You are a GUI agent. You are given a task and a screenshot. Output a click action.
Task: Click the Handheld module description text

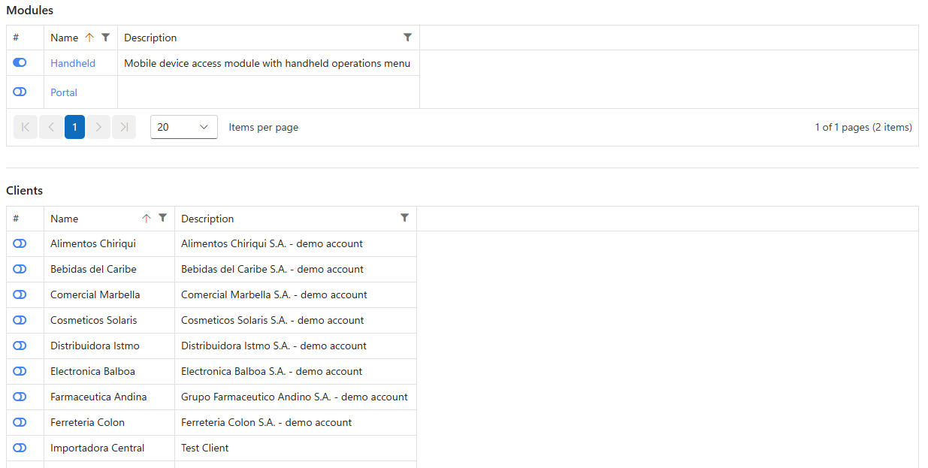coord(268,63)
